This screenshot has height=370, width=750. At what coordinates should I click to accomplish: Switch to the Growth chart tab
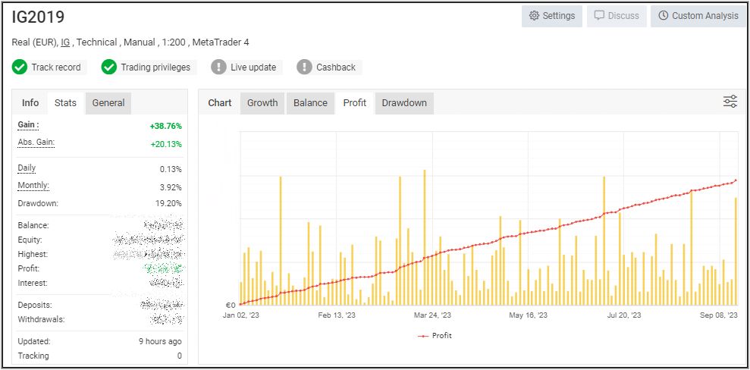point(262,103)
